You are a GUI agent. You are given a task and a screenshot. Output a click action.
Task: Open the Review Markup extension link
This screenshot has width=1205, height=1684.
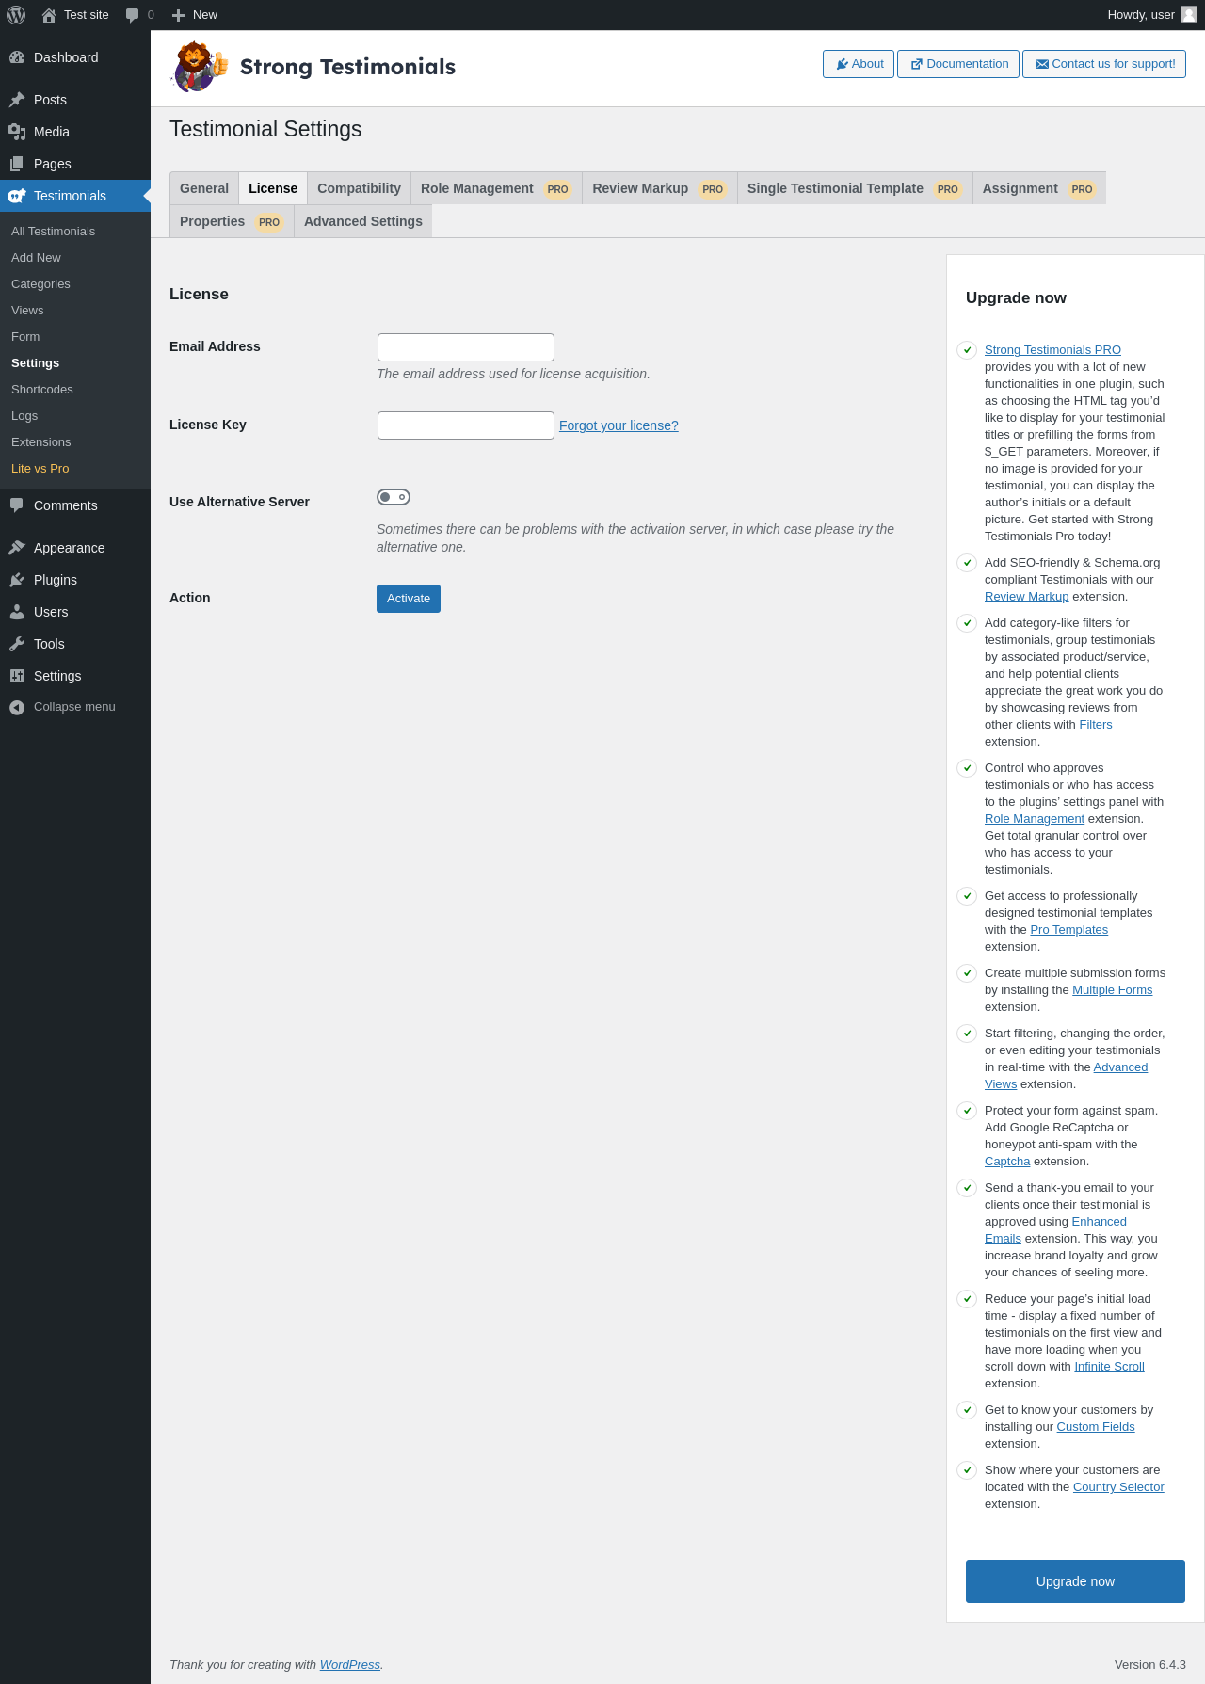pos(1026,597)
